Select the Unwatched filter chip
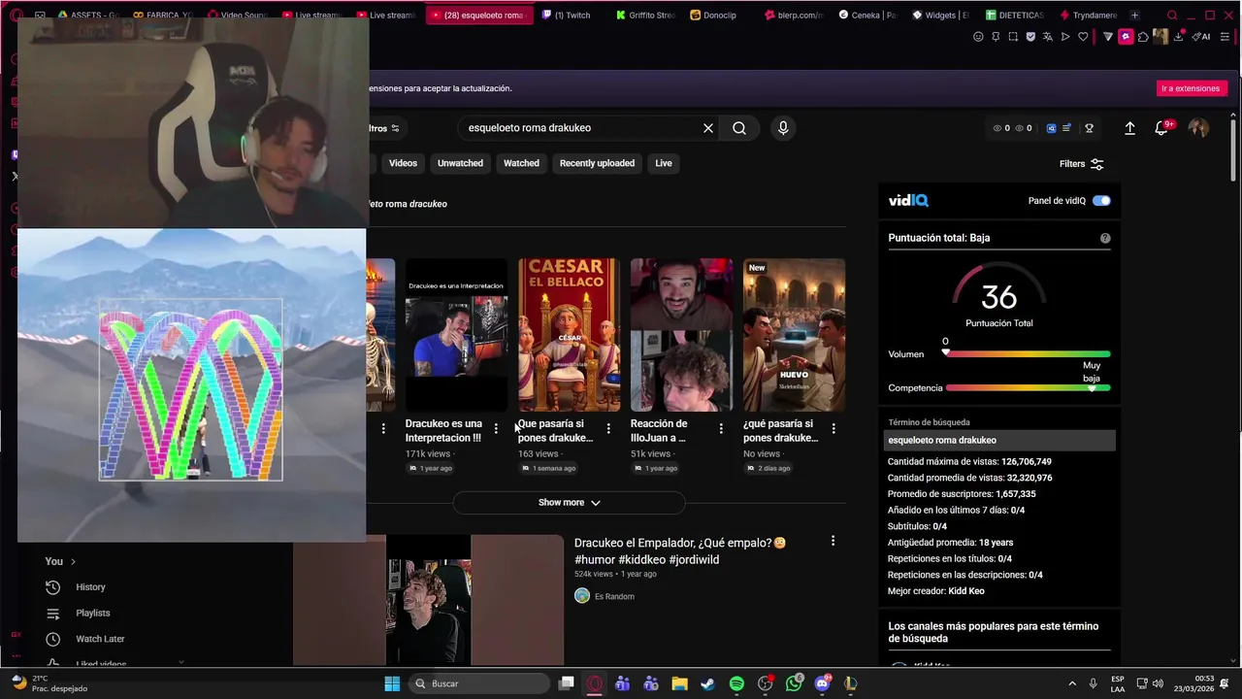Viewport: 1242px width, 699px height. coord(460,163)
